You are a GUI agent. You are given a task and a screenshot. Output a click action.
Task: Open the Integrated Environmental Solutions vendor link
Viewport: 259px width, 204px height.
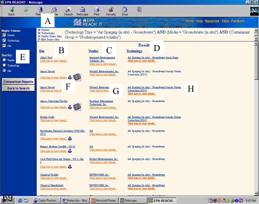(x=102, y=59)
